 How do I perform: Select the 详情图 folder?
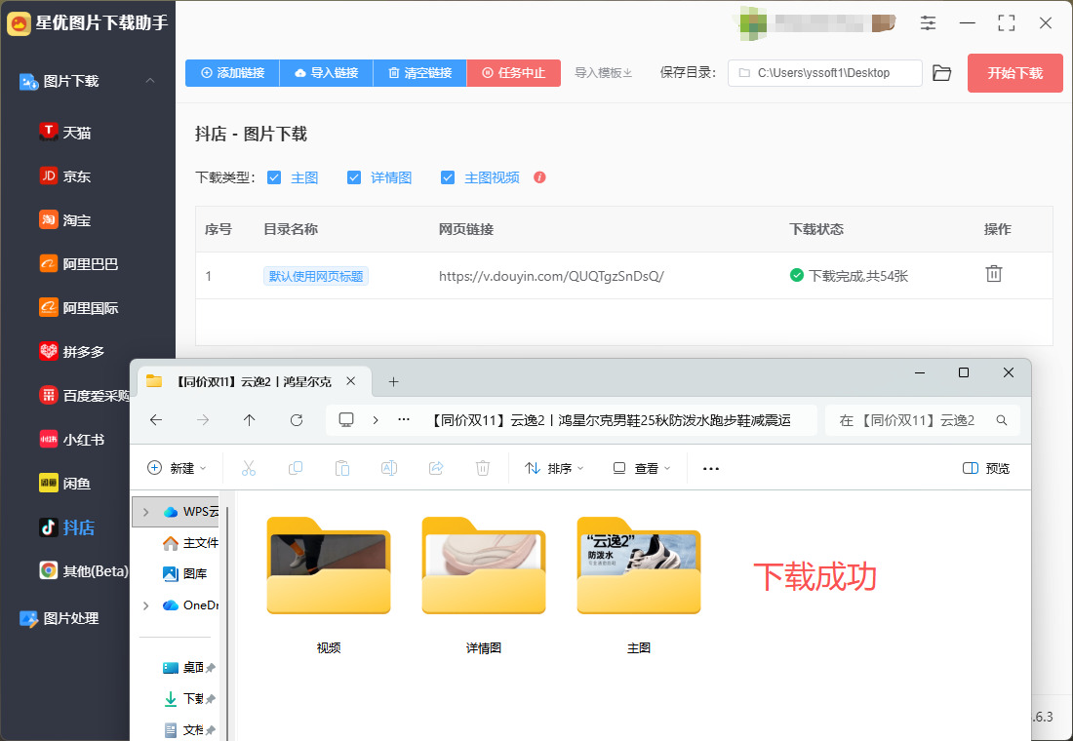484,586
